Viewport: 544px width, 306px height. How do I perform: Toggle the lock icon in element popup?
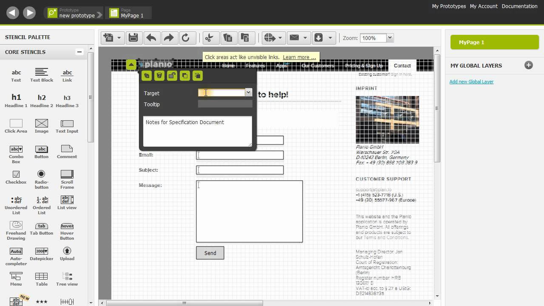172,76
